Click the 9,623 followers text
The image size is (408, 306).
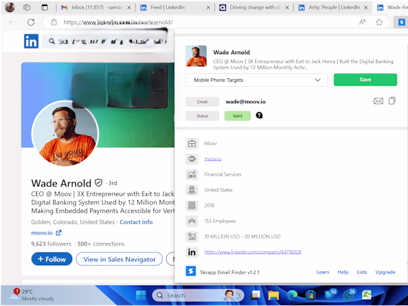pos(51,244)
